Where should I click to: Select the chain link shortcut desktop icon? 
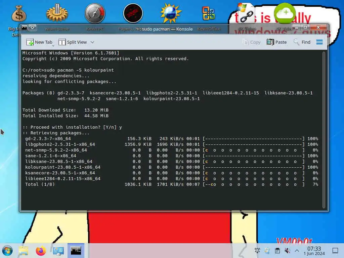(246, 13)
